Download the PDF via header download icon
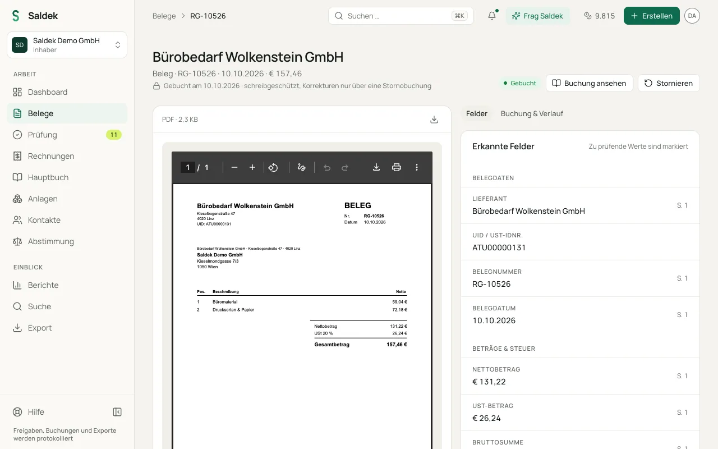 pos(434,120)
